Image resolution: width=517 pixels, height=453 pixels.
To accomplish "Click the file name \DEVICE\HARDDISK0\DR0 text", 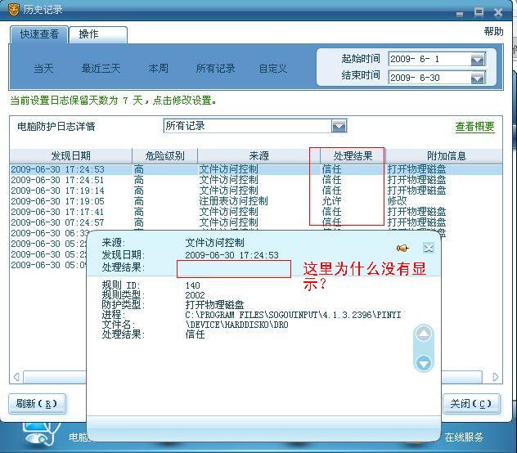I will tap(236, 325).
